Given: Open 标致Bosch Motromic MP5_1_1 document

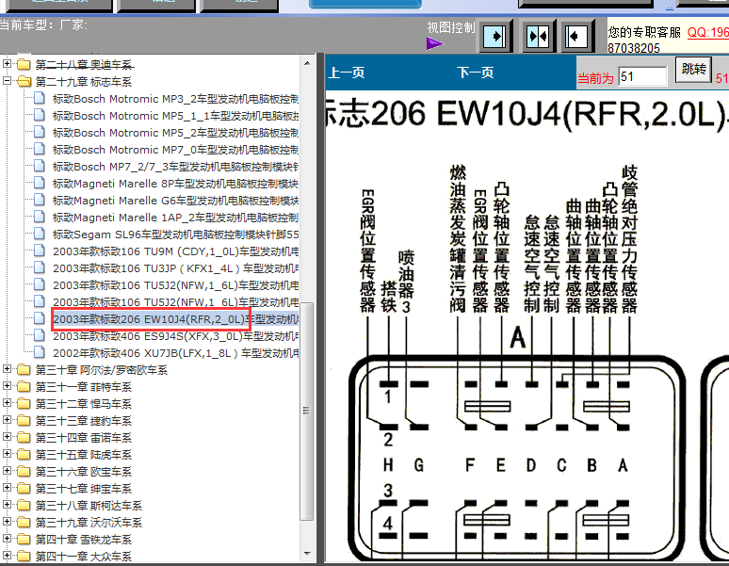Looking at the screenshot, I should click(175, 116).
